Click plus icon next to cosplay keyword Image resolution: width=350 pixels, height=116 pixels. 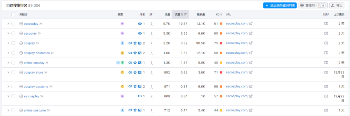pos(21,43)
